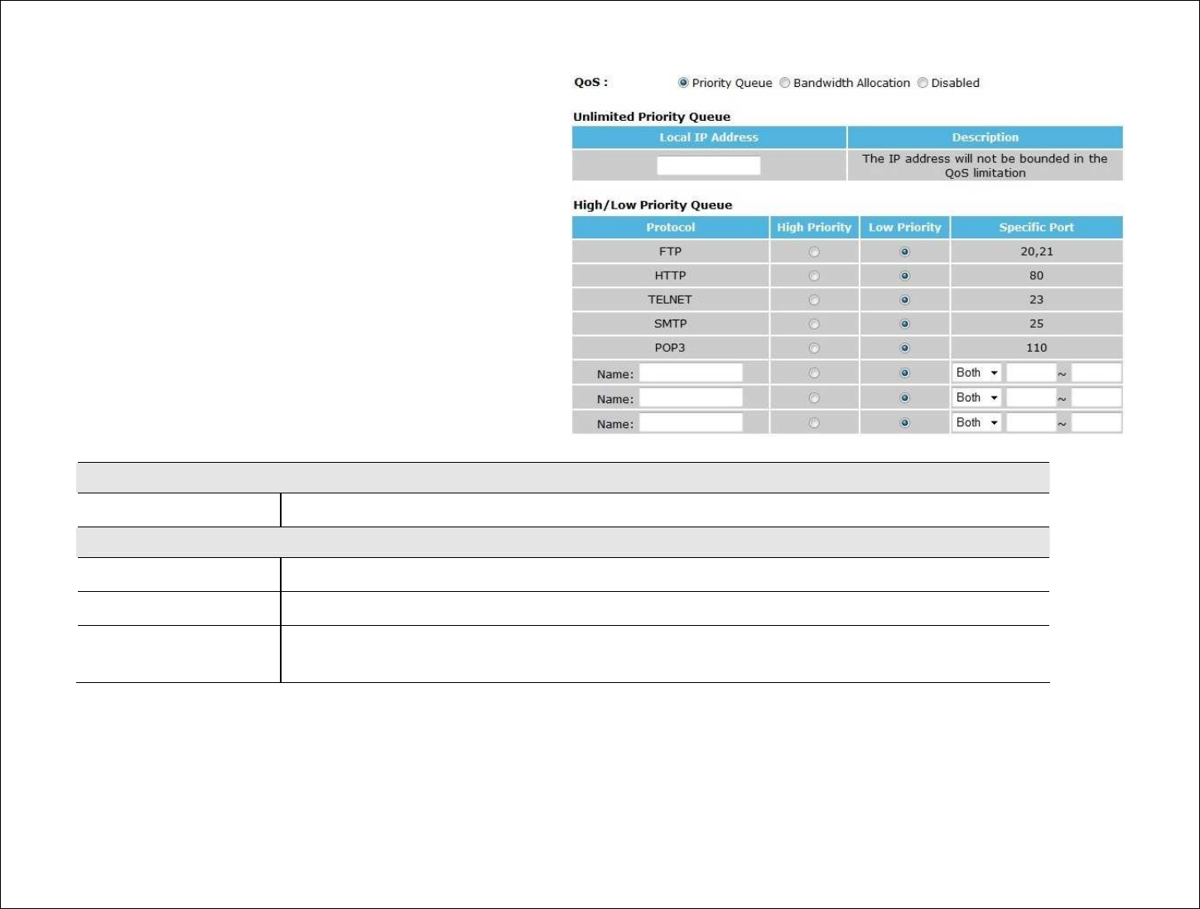Select High Priority for third custom Name row
The image size is (1200, 909).
point(814,423)
